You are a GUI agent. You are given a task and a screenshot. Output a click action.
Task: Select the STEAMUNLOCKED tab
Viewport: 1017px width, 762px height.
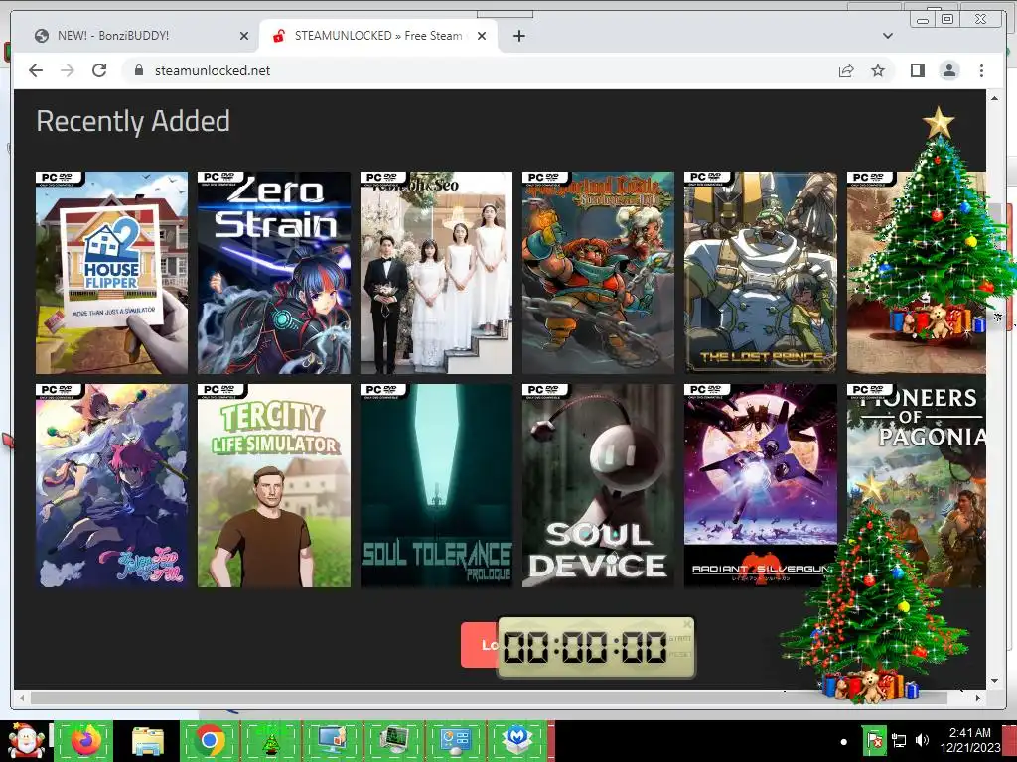click(378, 36)
